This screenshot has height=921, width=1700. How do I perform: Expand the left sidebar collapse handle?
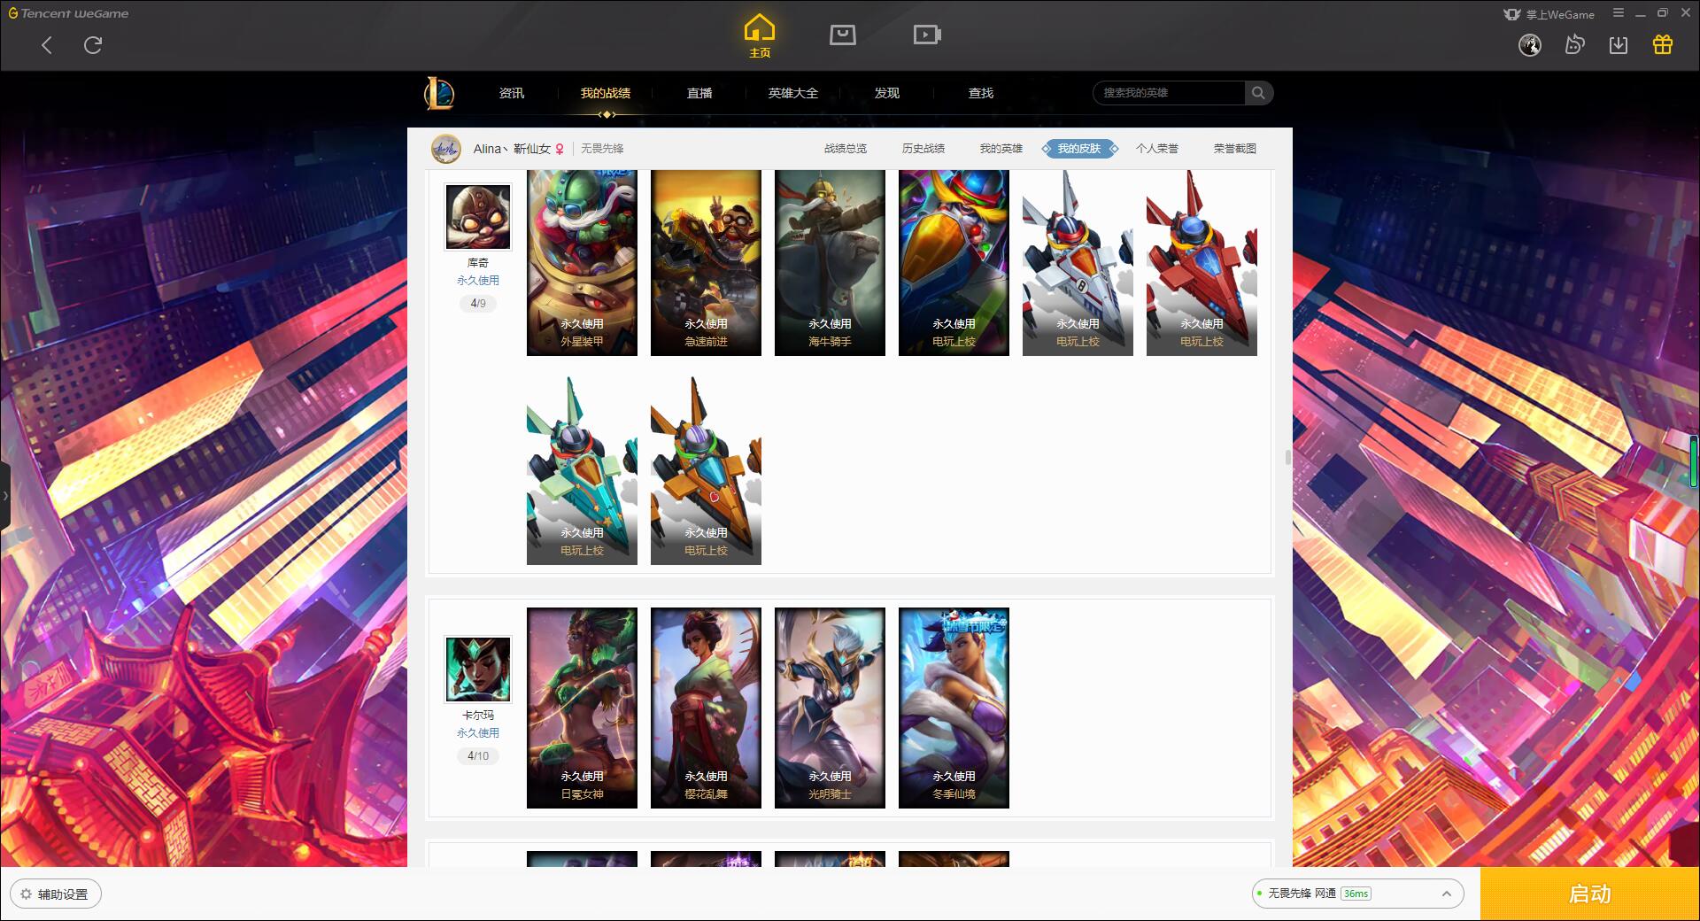point(5,496)
